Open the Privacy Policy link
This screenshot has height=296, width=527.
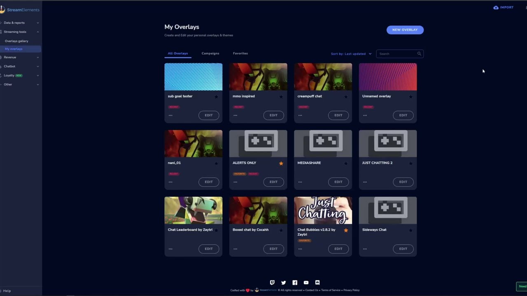coord(352,290)
